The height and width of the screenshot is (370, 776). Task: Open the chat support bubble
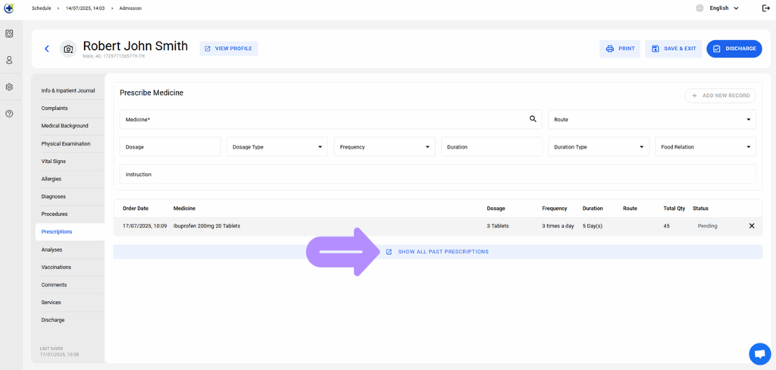pos(759,353)
